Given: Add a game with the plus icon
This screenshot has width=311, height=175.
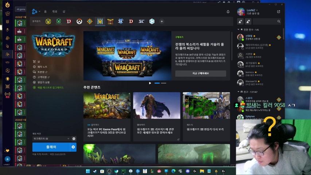Looking at the screenshot, I should [x=162, y=22].
